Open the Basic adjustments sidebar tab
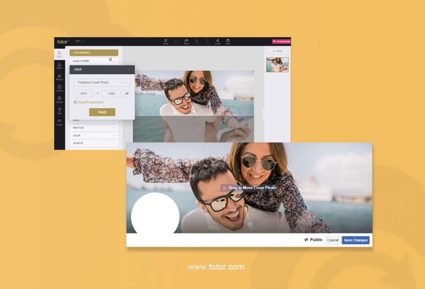This screenshot has height=289, width=425. point(59,54)
